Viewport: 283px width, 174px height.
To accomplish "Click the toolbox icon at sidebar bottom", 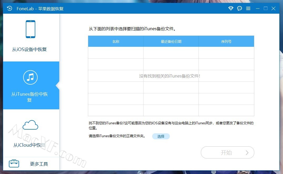I will coord(14,163).
